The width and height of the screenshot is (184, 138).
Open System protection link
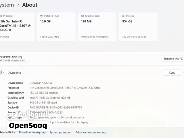[61, 132]
